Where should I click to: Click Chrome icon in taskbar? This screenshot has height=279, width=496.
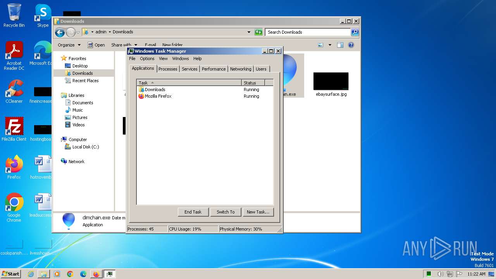(x=70, y=274)
